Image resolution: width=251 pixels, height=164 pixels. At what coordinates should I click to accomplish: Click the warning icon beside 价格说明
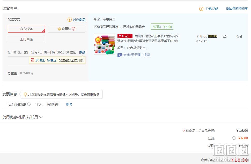point(201,9)
